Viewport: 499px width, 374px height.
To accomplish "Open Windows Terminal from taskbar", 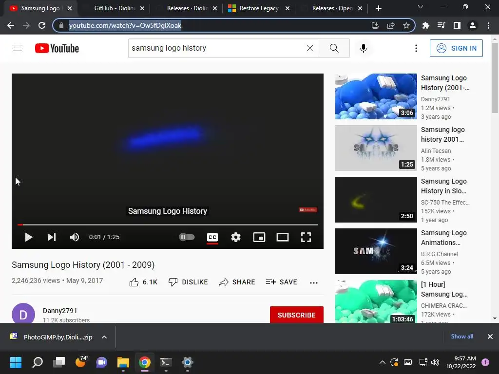I will [166, 362].
